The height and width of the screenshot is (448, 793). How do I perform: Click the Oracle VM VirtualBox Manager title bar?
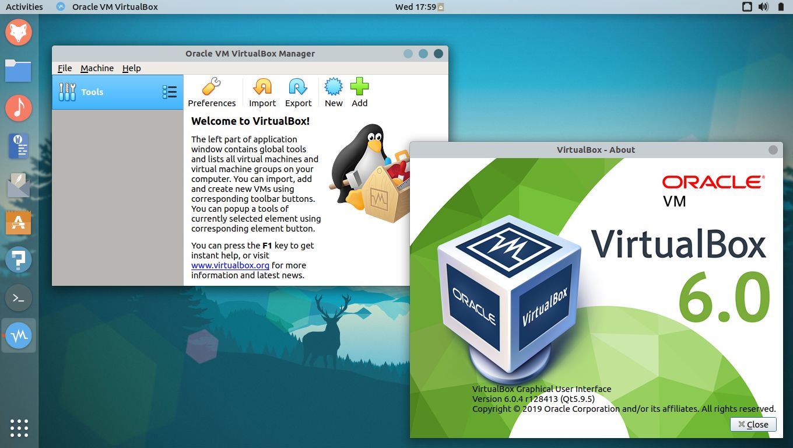pyautogui.click(x=250, y=54)
